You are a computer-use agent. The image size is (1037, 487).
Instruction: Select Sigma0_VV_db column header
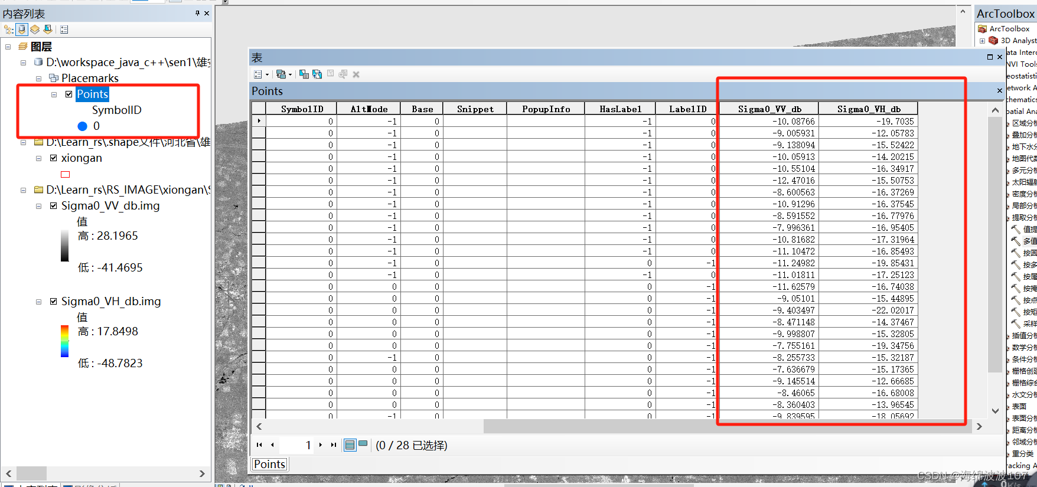(769, 109)
